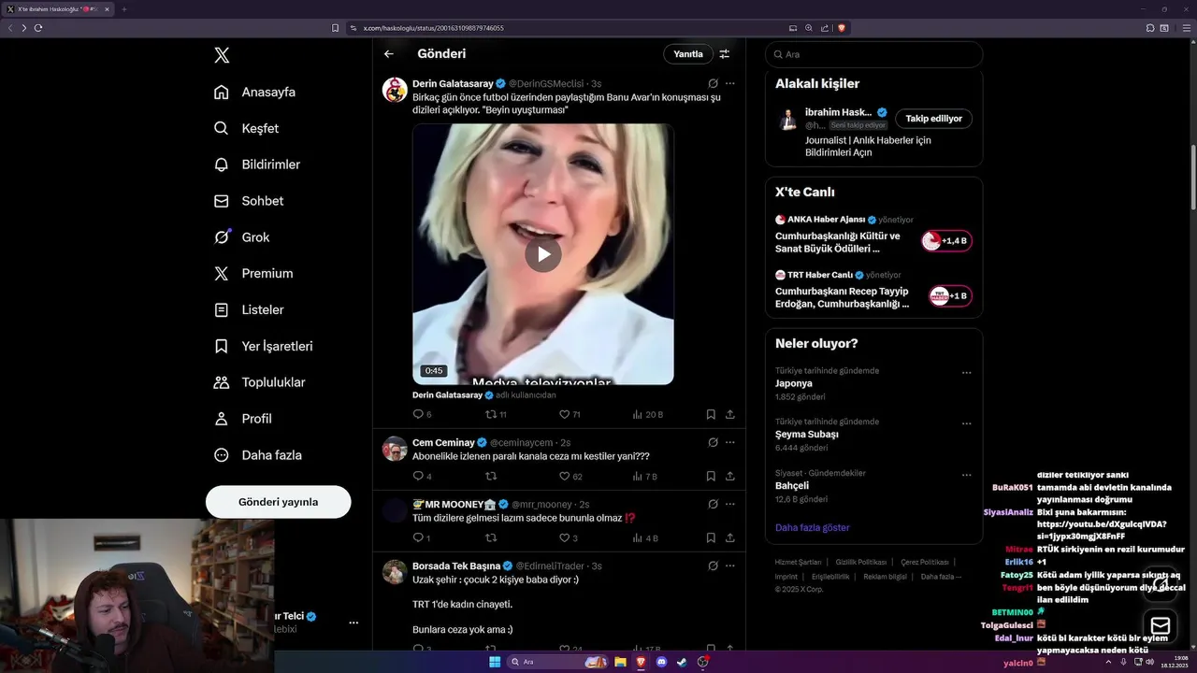Bookmark the Cem Ceminay post
Screen dimensions: 1197x673
tap(711, 477)
